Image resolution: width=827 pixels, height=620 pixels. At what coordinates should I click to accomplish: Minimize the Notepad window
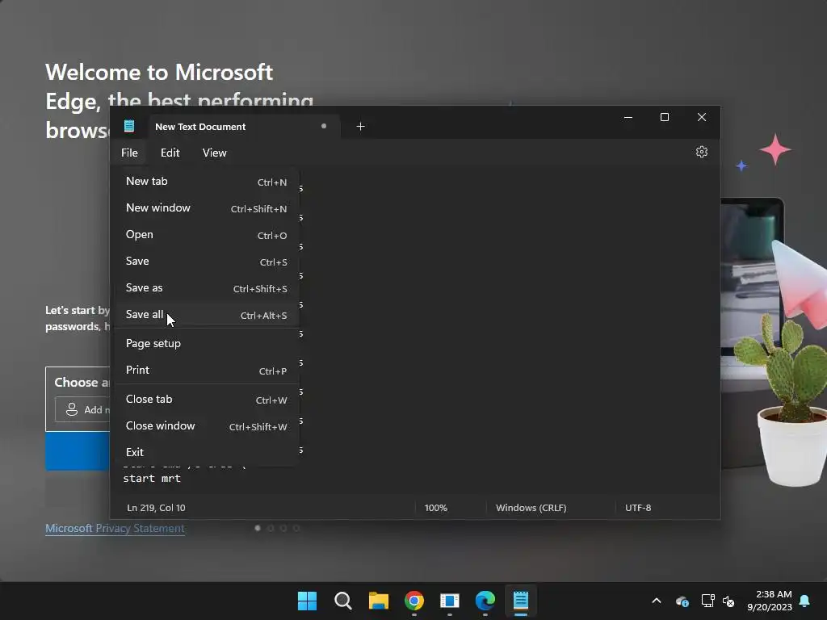click(x=628, y=117)
